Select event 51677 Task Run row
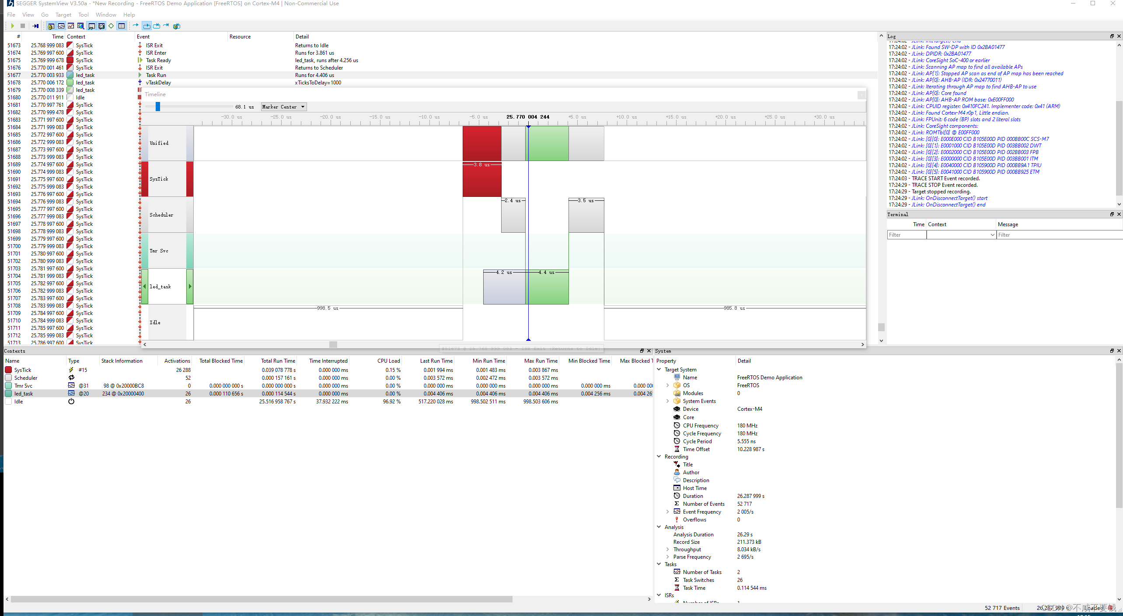Viewport: 1123px width, 616px height. (441, 75)
